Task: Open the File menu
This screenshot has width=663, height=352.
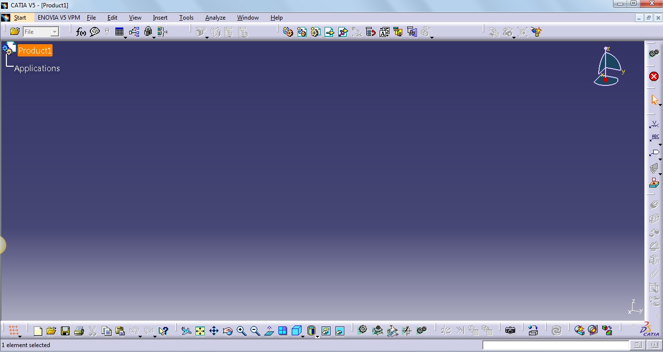Action: coord(91,18)
